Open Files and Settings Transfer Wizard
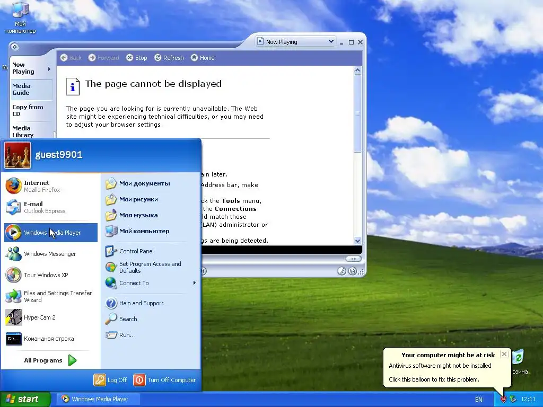The image size is (543, 407). pos(51,296)
